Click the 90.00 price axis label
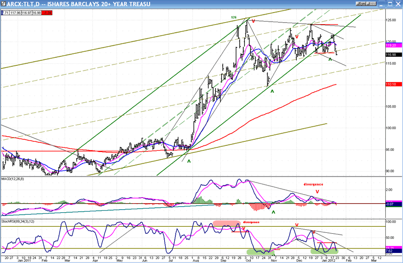 click(x=391, y=171)
